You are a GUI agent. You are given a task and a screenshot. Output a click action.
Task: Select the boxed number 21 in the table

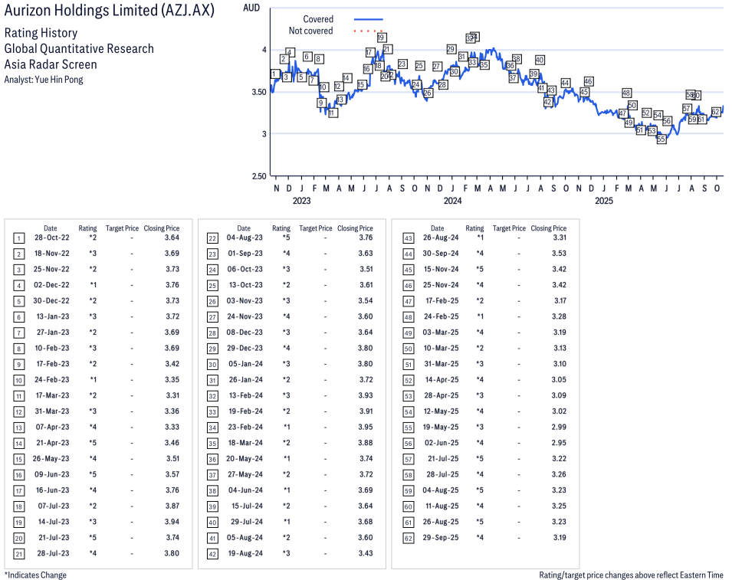[19, 554]
